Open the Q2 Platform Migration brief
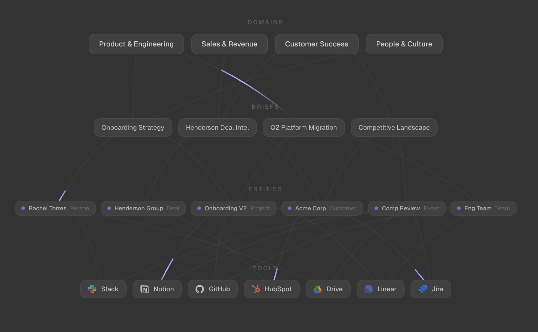This screenshot has height=332, width=538. pos(303,128)
